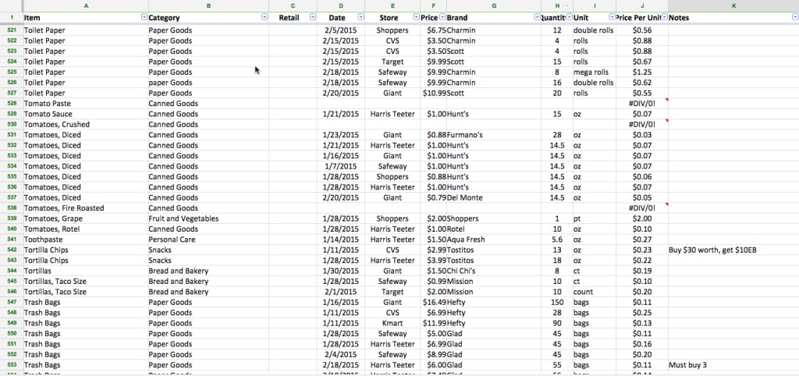Select the 'pt' unit cell
Image resolution: width=799 pixels, height=376 pixels.
tap(595, 218)
